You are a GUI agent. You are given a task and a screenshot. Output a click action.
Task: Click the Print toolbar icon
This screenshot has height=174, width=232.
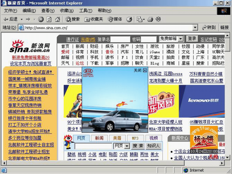coord(150,19)
